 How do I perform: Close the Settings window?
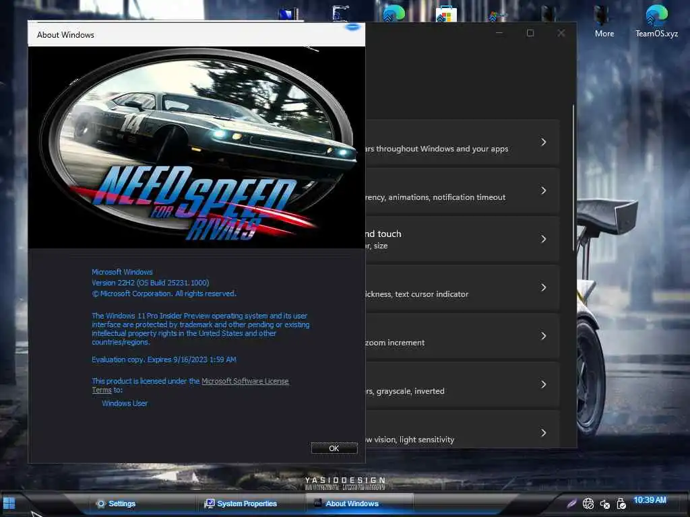pyautogui.click(x=561, y=33)
